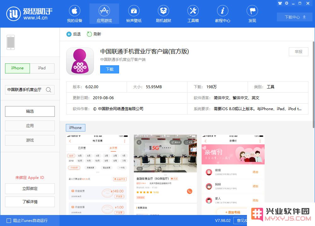This screenshot has height=226, width=315.
Task: Click system requirement text 需要iOS 8.0
Action: 258,109
